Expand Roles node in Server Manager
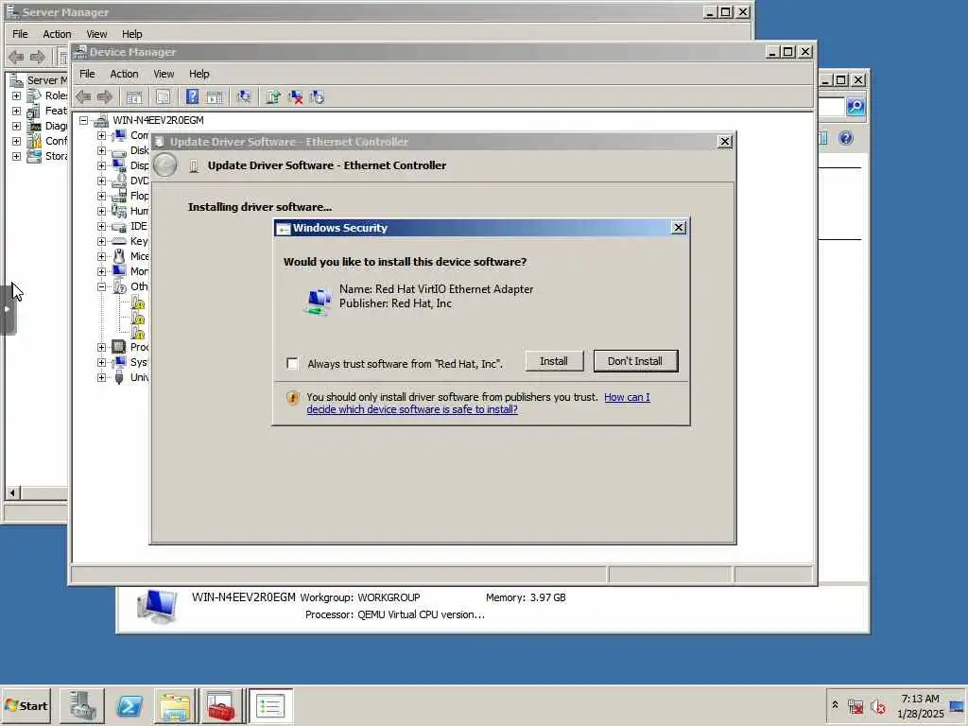 coord(17,95)
